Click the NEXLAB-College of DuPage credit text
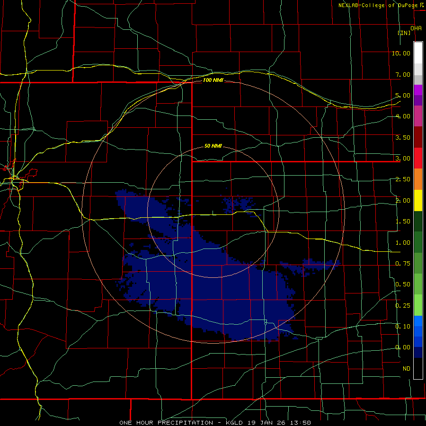The height and width of the screenshot is (426, 426). 378,5
